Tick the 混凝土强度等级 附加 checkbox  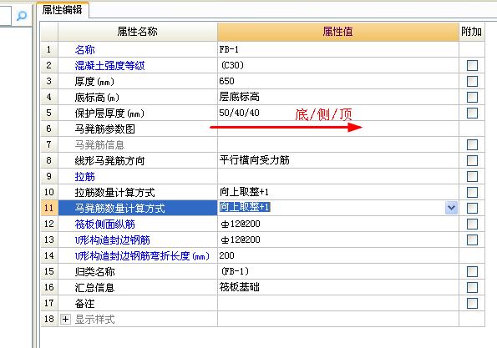tap(472, 65)
